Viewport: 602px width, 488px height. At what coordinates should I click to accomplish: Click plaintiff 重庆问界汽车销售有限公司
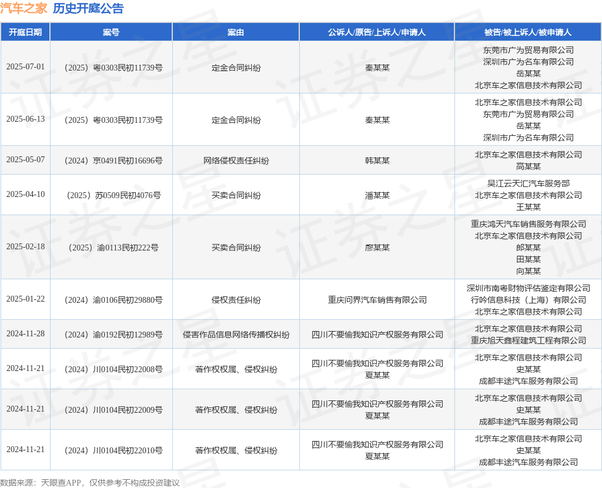pyautogui.click(x=377, y=300)
